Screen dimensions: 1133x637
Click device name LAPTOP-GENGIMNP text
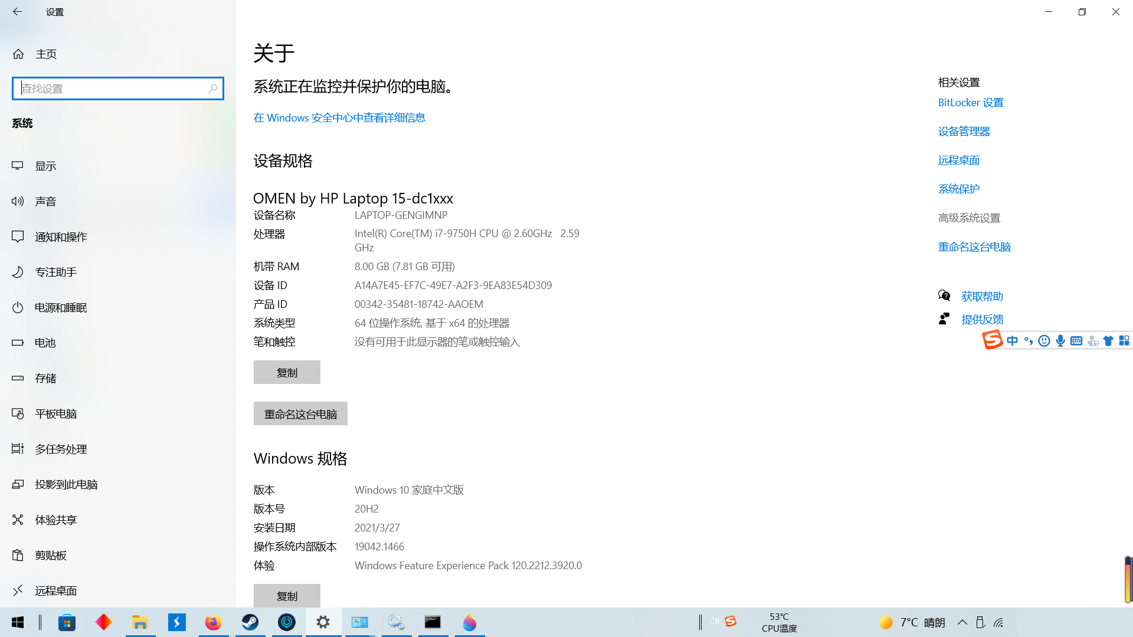point(401,215)
